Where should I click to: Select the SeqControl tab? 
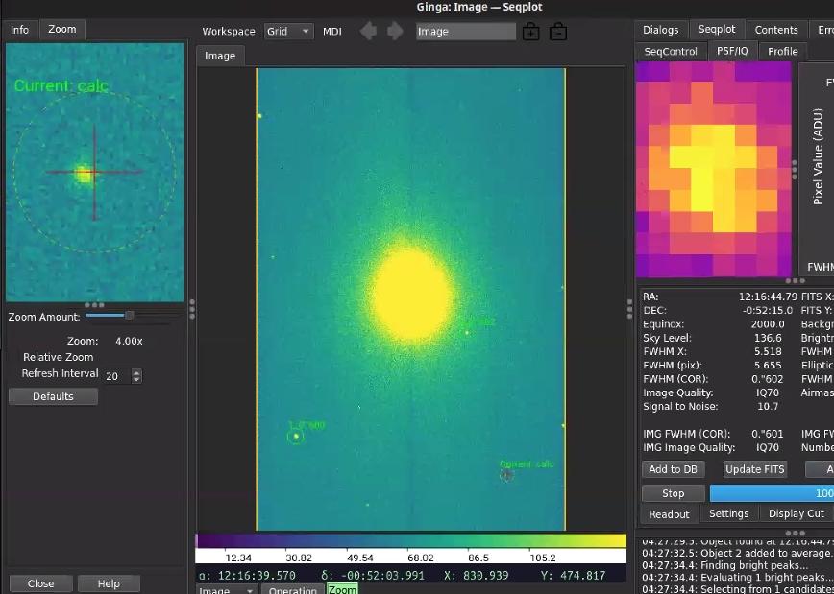coord(671,51)
